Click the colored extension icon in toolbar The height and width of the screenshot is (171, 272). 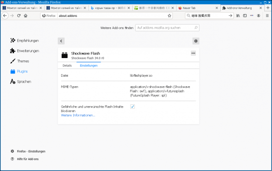coord(252,15)
